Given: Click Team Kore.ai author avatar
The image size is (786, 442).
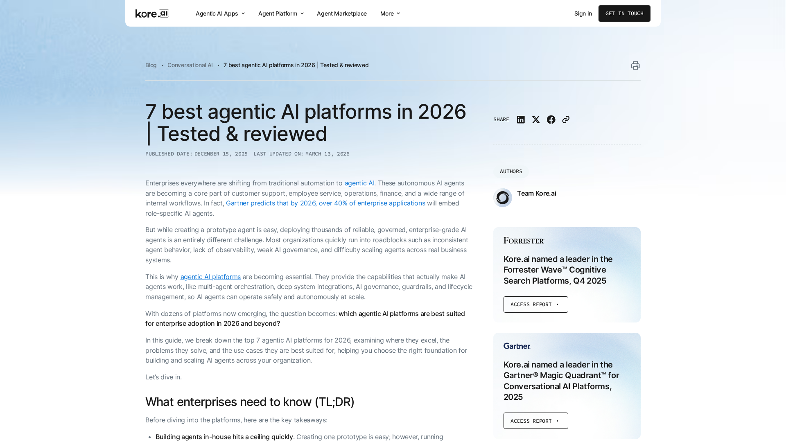Looking at the screenshot, I should click(502, 198).
